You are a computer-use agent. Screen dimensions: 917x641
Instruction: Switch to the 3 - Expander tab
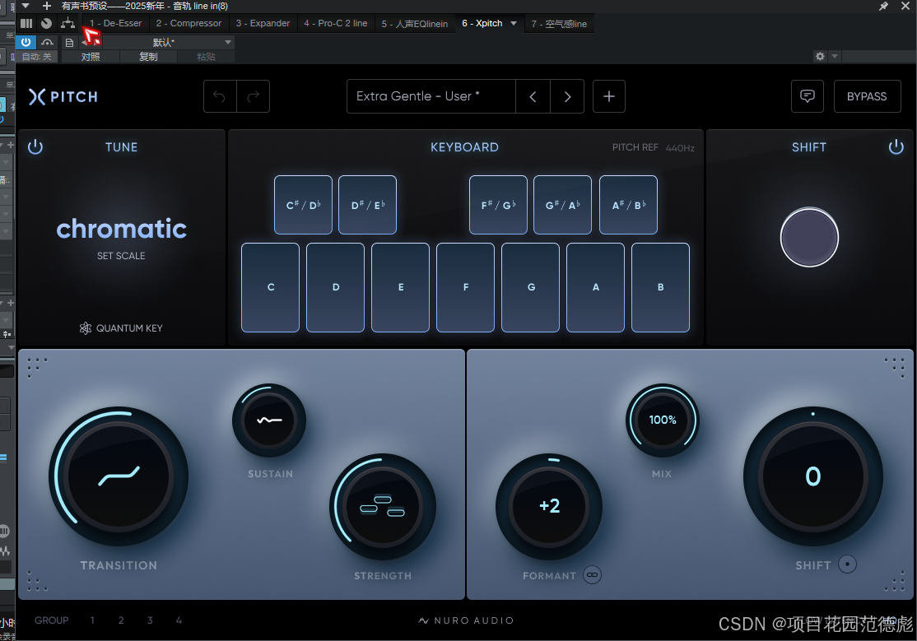[263, 23]
